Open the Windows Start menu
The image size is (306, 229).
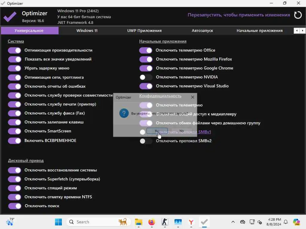tap(58, 222)
